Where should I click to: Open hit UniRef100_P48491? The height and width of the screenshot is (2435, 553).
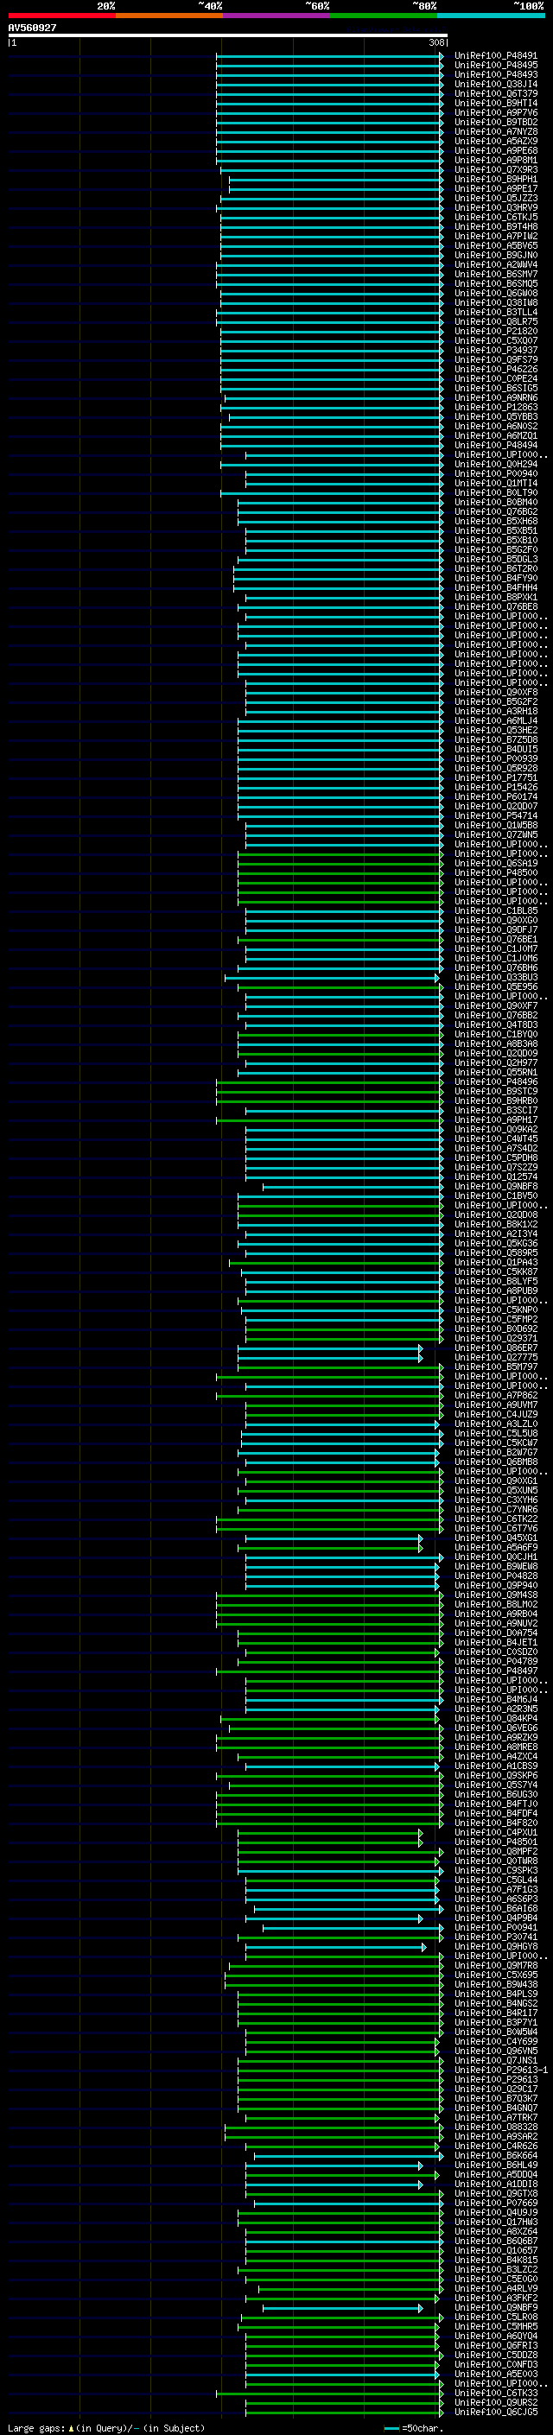pyautogui.click(x=495, y=56)
